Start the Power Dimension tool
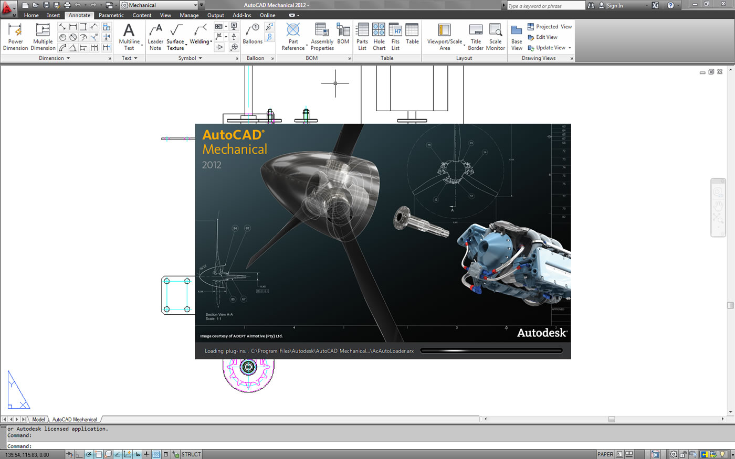 [x=15, y=37]
